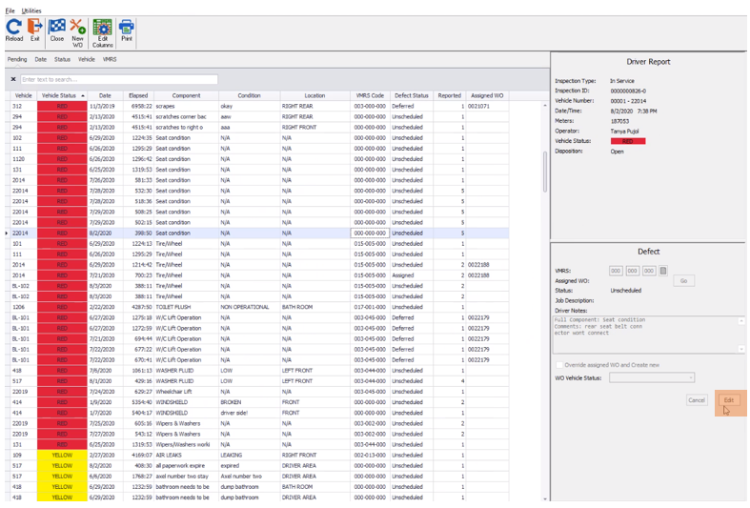750x508 pixels.
Task: Open the VMRS lookup icon beside code boxes
Action: pyautogui.click(x=664, y=271)
